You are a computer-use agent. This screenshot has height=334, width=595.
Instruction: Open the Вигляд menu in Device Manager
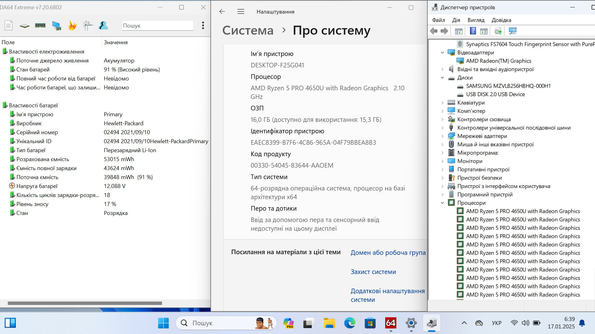click(476, 20)
